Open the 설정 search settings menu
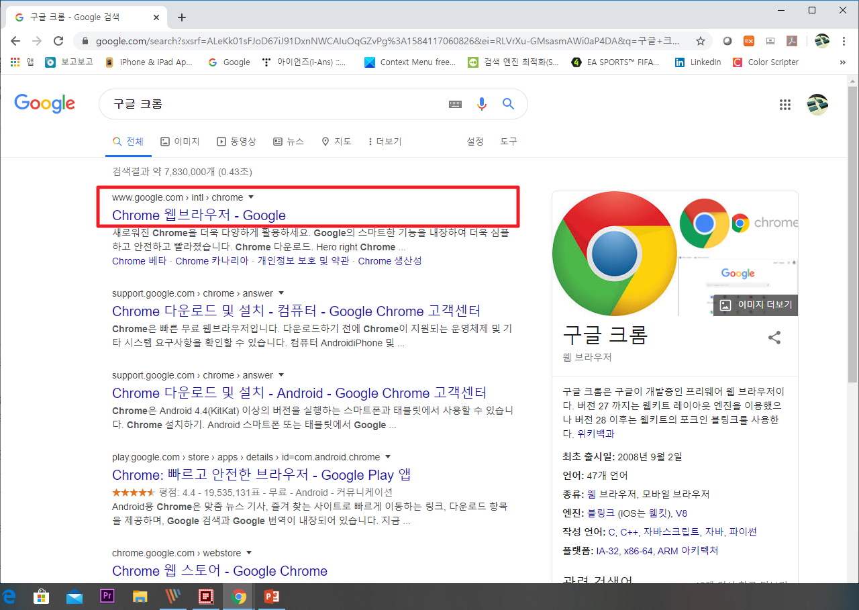Viewport: 859px width, 610px height. click(x=475, y=142)
